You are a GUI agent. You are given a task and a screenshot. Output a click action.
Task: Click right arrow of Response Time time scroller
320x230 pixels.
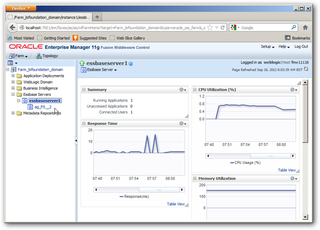[x=182, y=190]
